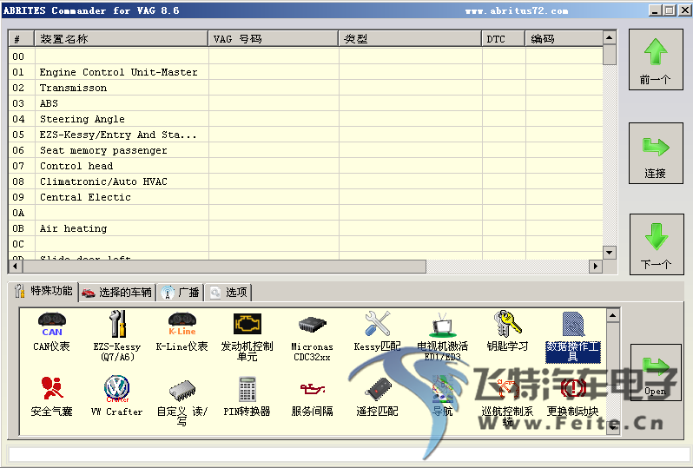Click the 下一个 down arrow button
Viewport: 693px width, 468px height.
pos(656,244)
